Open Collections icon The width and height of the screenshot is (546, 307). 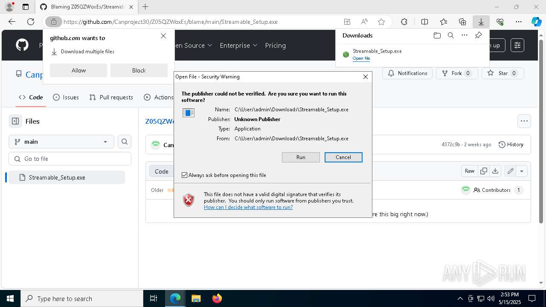[x=462, y=22]
